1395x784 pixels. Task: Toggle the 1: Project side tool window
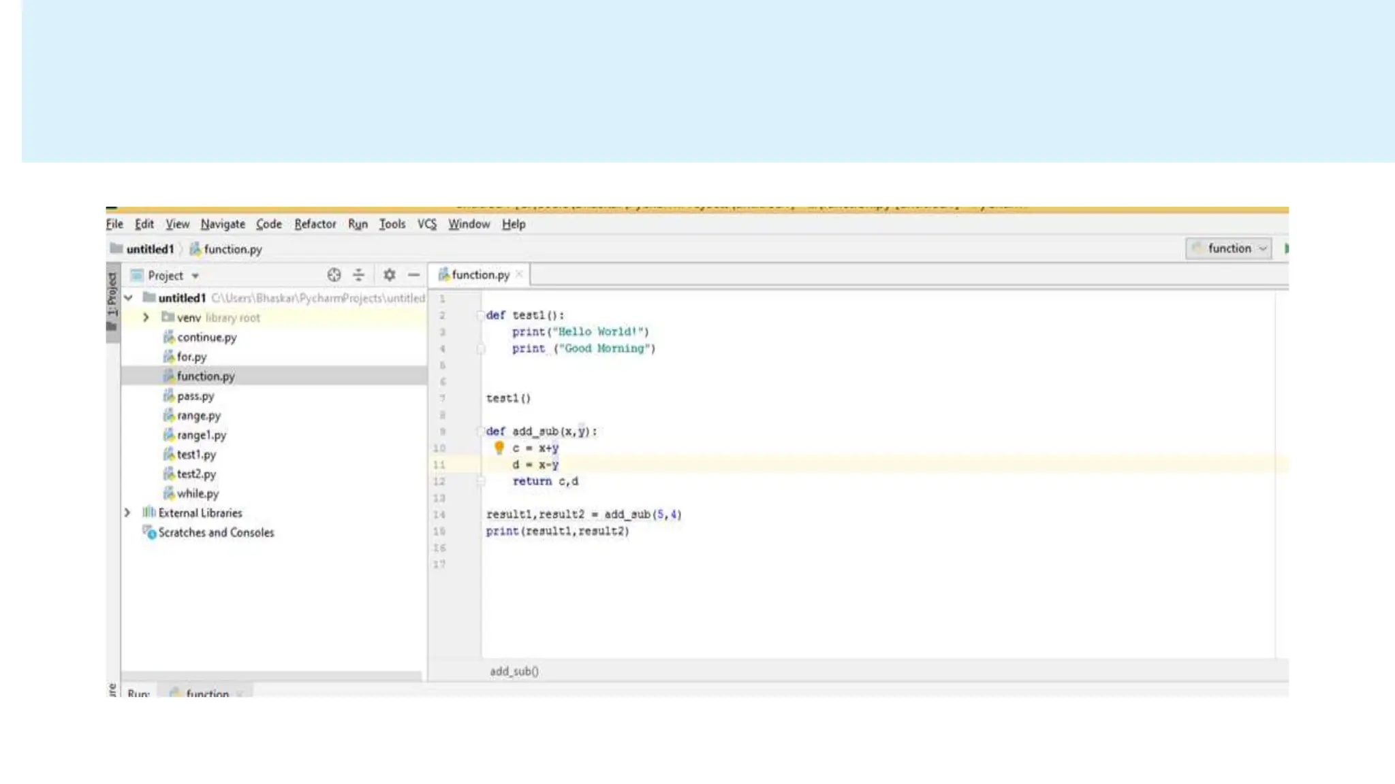pos(112,301)
